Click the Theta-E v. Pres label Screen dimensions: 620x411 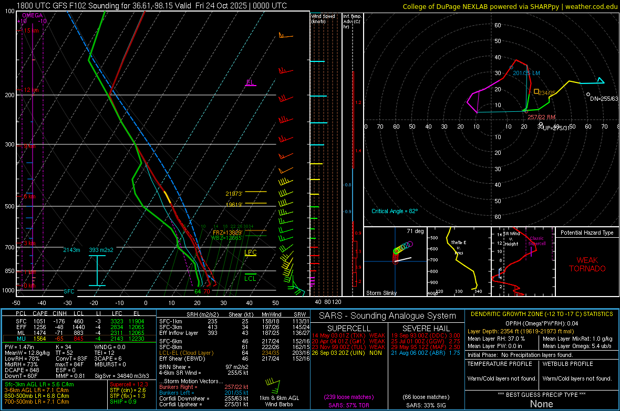tap(459, 247)
